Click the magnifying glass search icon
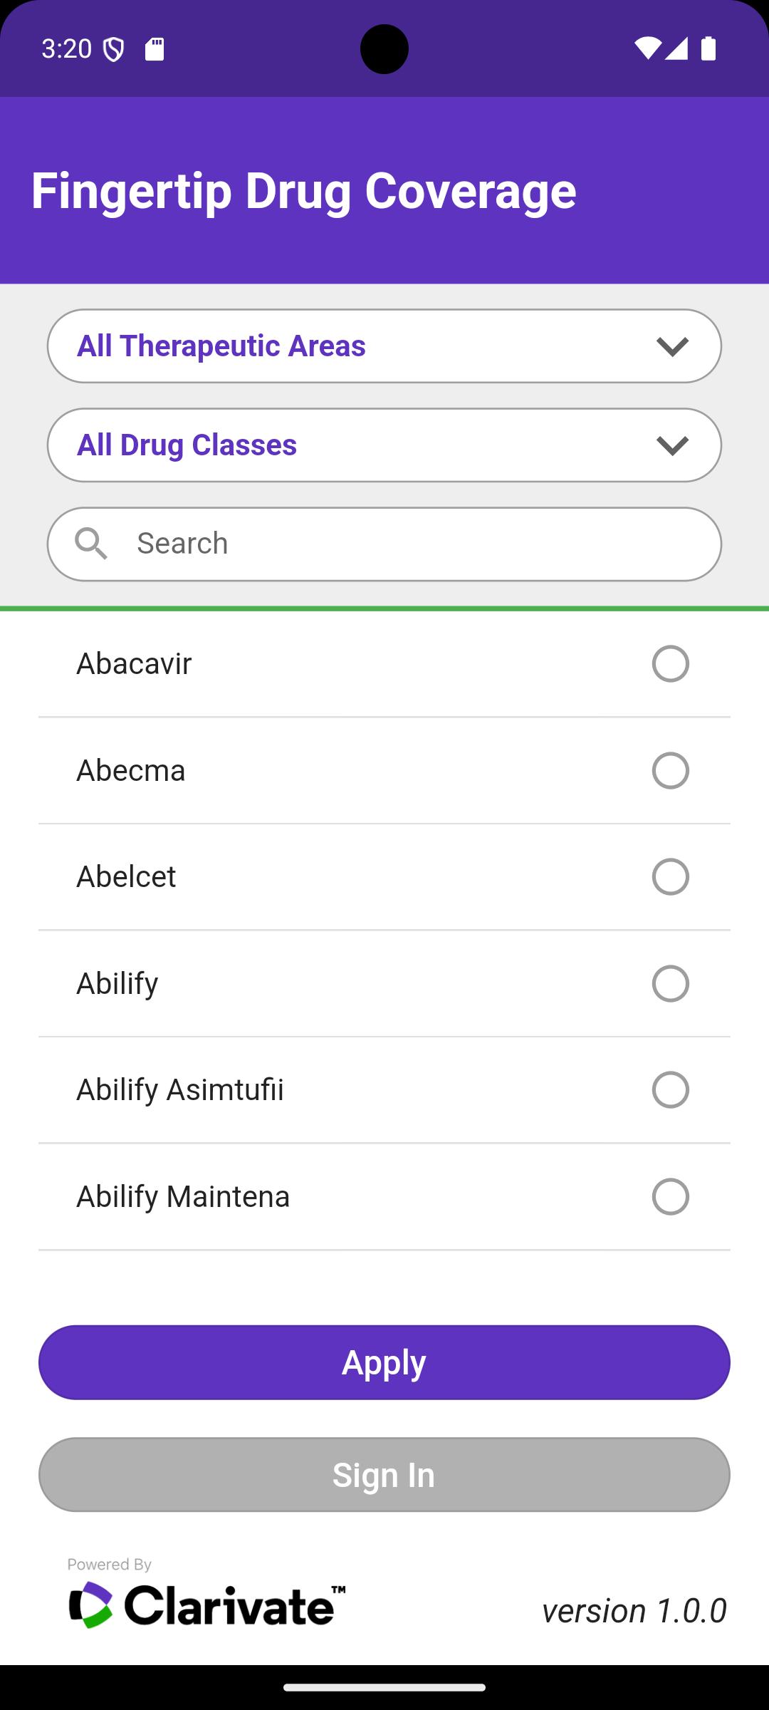This screenshot has height=1710, width=769. coord(91,544)
